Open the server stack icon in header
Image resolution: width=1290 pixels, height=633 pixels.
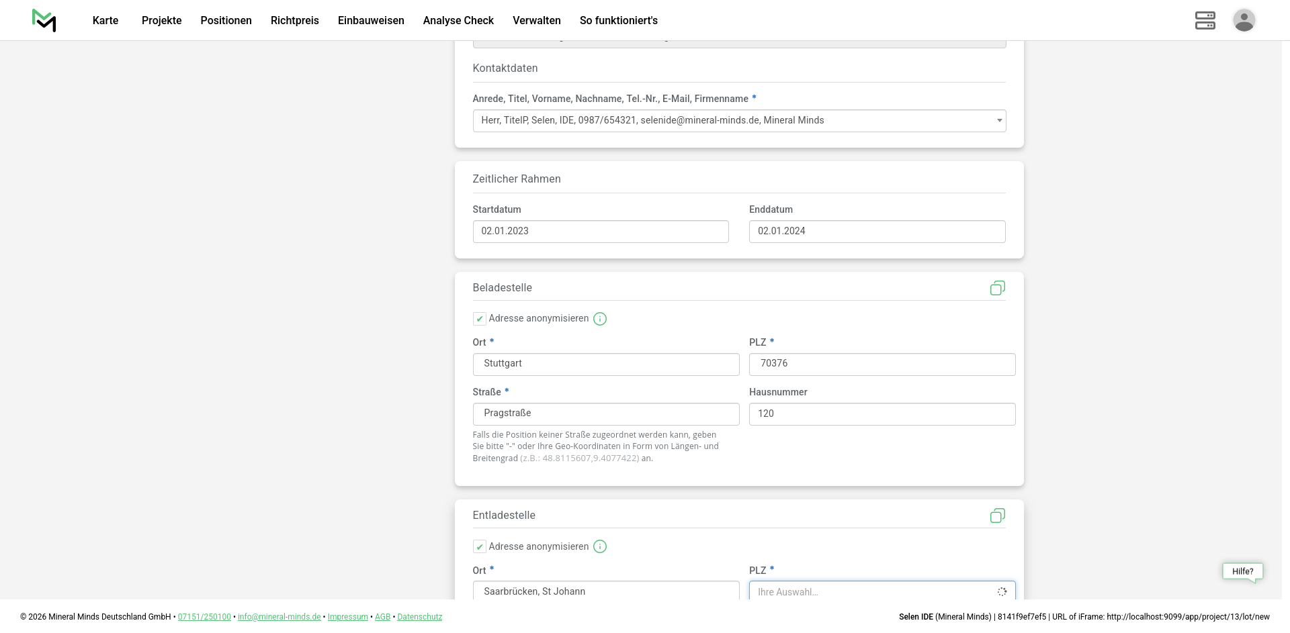click(1205, 20)
